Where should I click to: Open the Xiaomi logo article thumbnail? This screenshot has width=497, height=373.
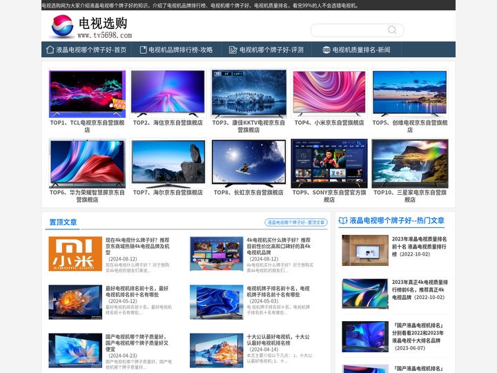(x=75, y=254)
